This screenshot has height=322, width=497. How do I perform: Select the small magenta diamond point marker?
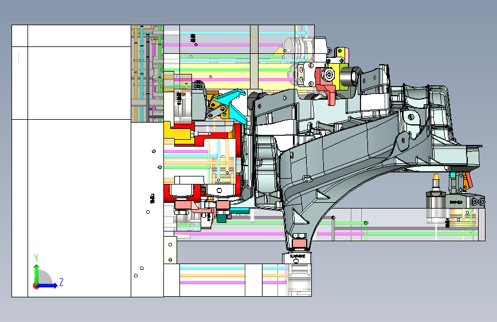click(196, 45)
